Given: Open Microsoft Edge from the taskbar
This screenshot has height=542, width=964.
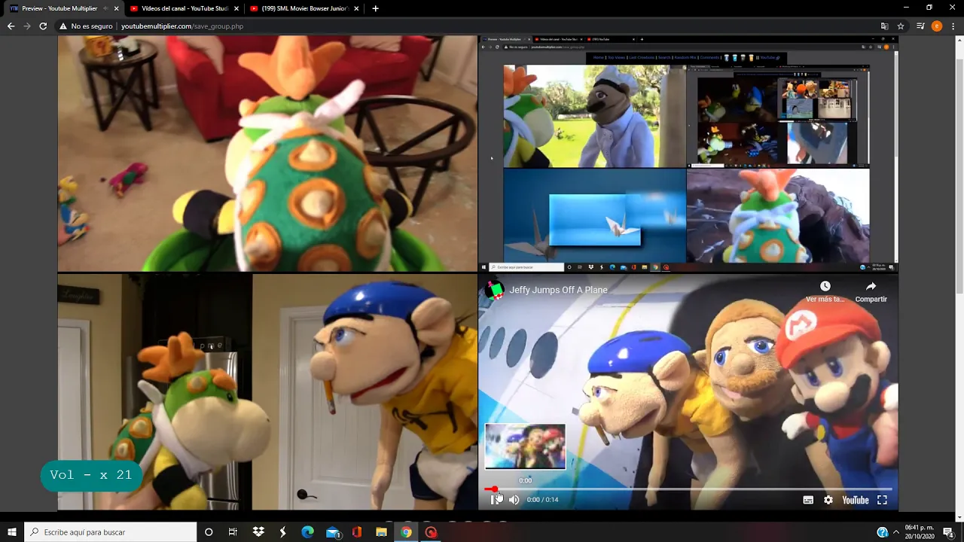Looking at the screenshot, I should pos(307,532).
